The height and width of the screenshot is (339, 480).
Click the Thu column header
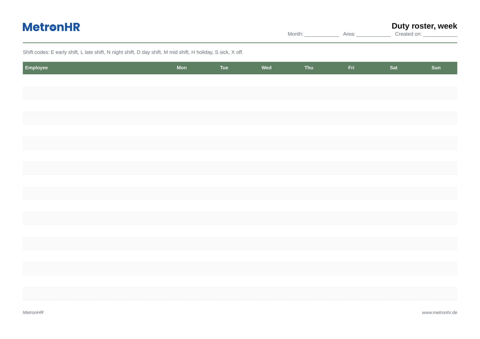point(309,68)
